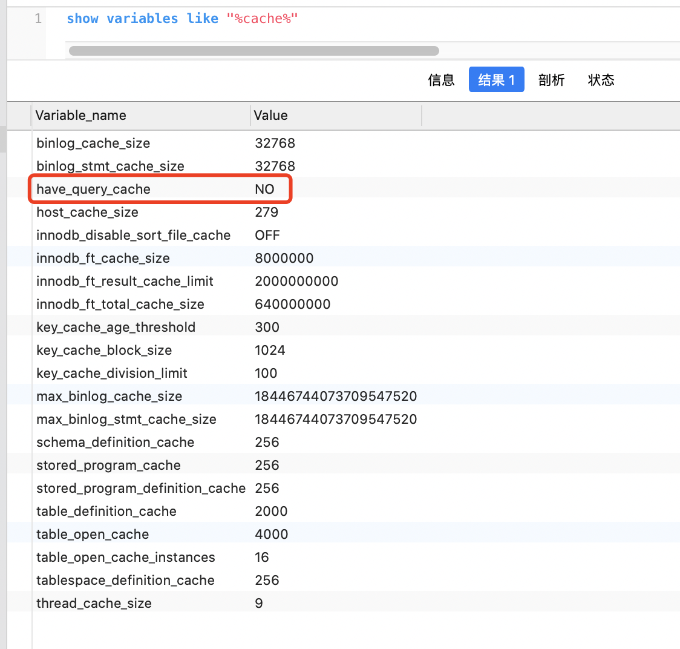The height and width of the screenshot is (649, 680).
Task: Switch to the 信息 tab
Action: 440,80
